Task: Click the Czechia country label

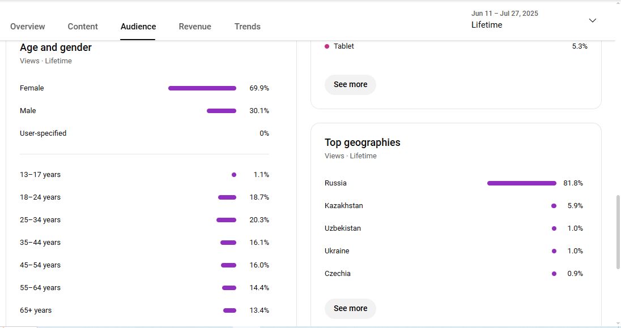Action: [338, 274]
